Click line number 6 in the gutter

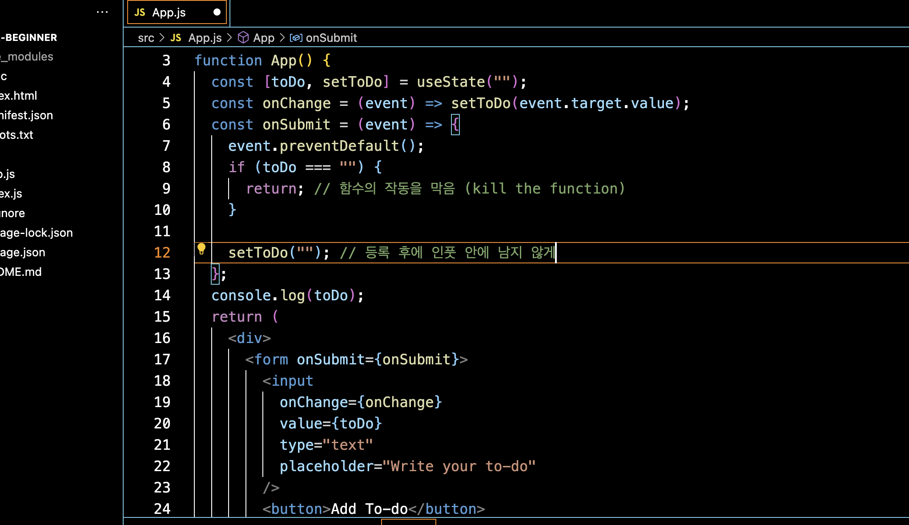click(166, 125)
